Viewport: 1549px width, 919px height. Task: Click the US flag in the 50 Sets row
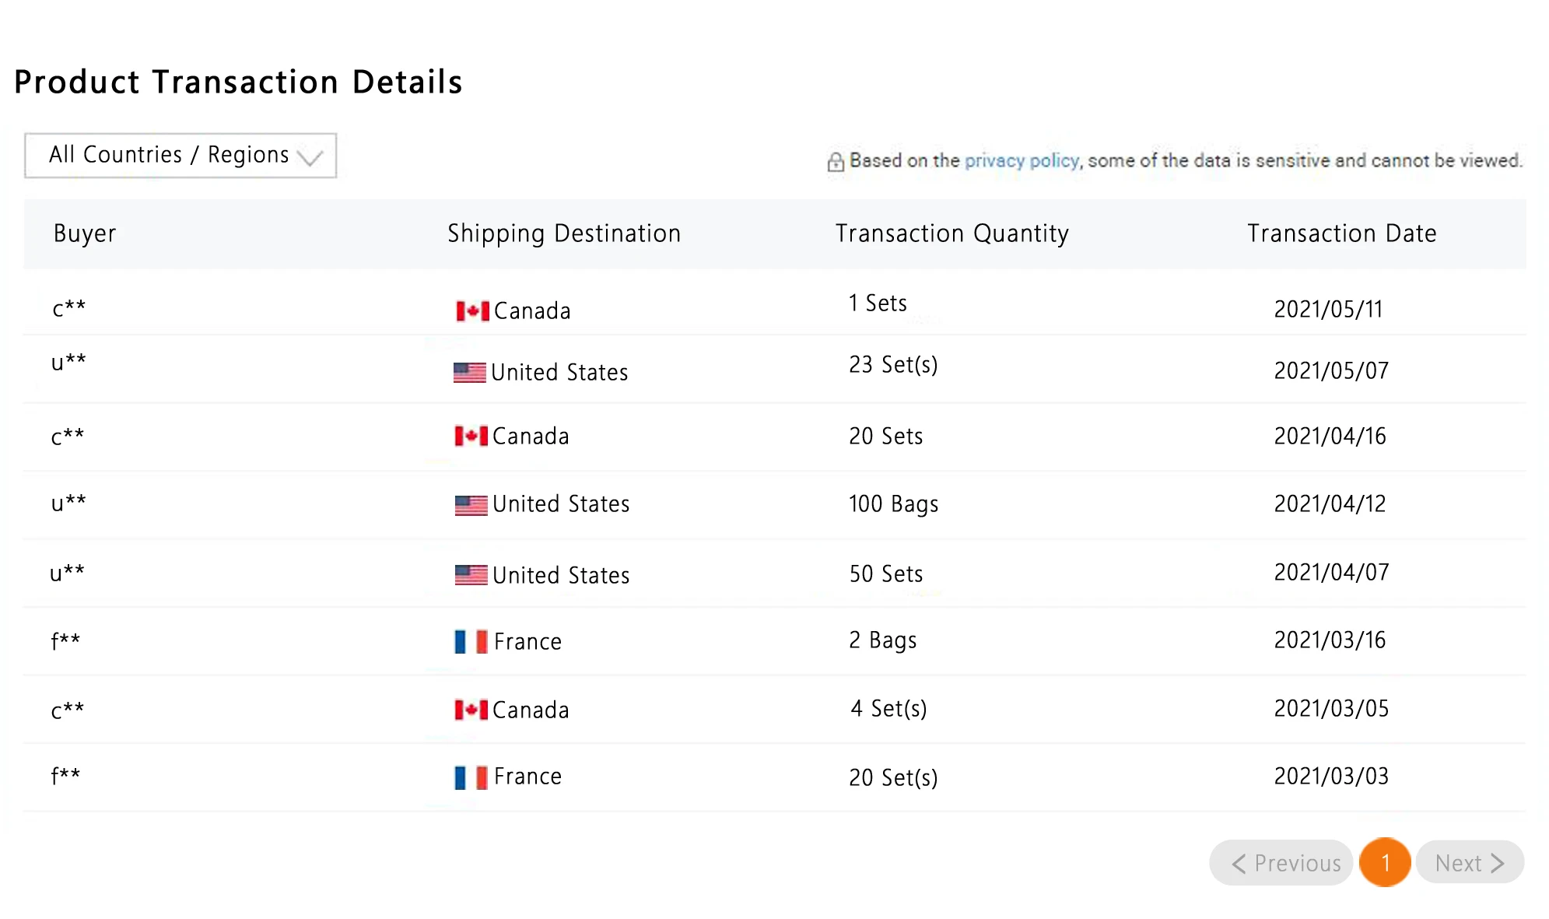[x=471, y=575]
